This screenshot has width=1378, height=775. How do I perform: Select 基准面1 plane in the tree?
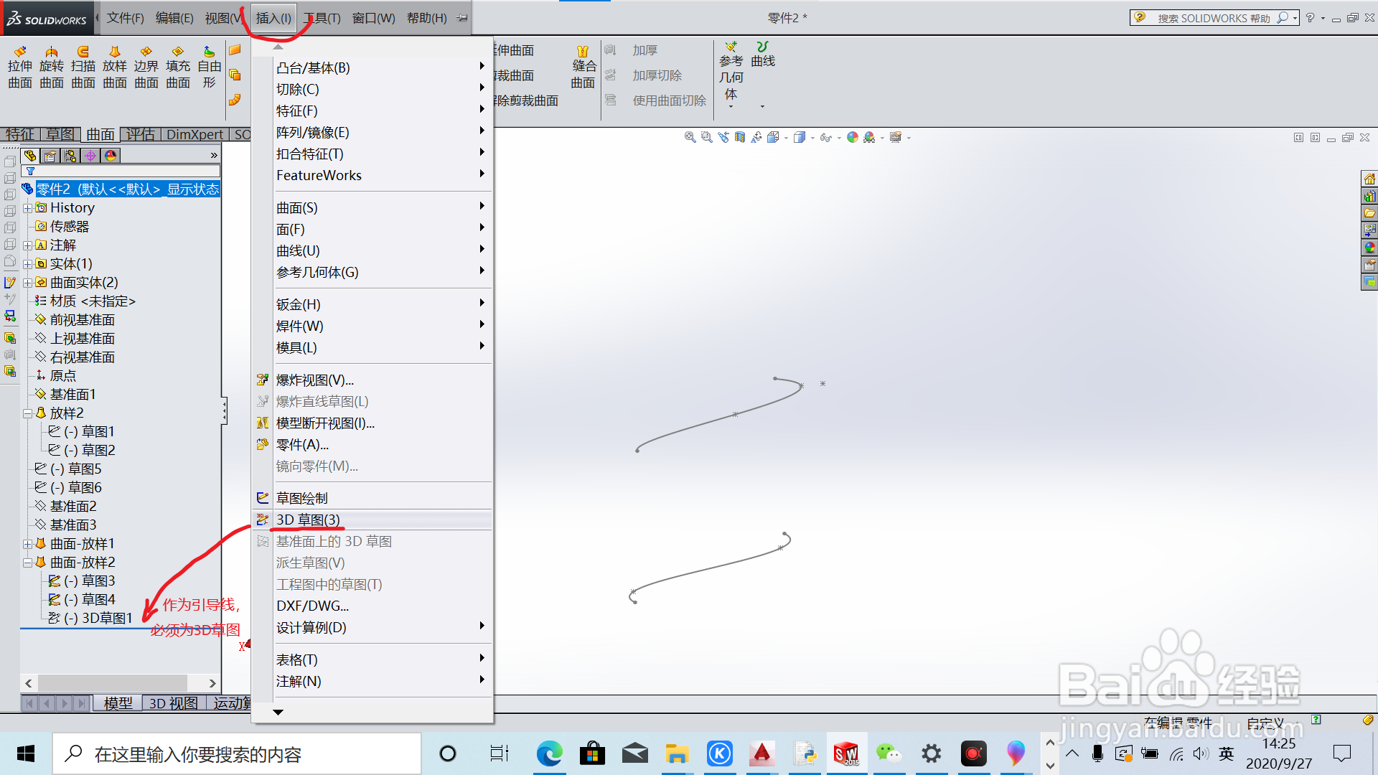tap(65, 394)
